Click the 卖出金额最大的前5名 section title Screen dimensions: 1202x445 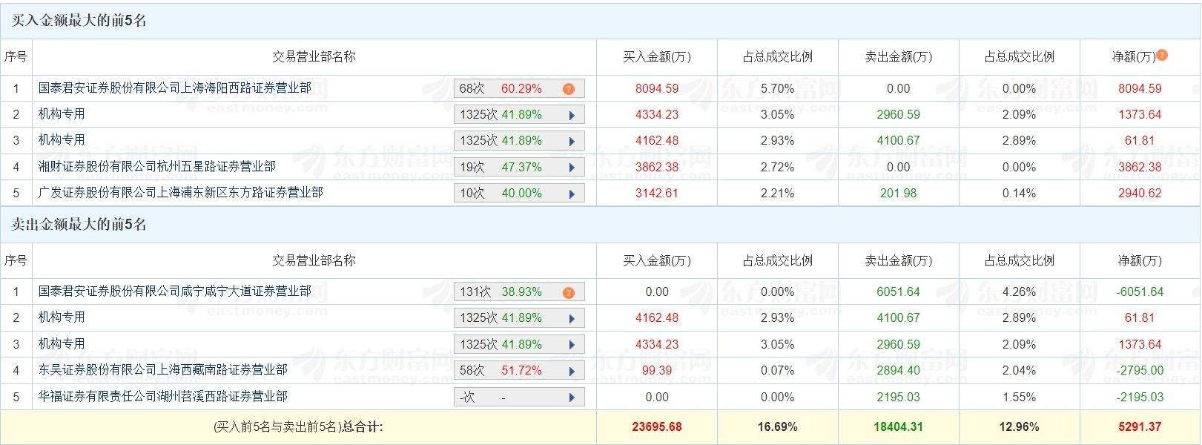(x=79, y=225)
